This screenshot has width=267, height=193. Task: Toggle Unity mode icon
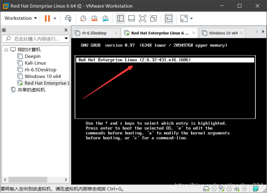click(x=154, y=19)
